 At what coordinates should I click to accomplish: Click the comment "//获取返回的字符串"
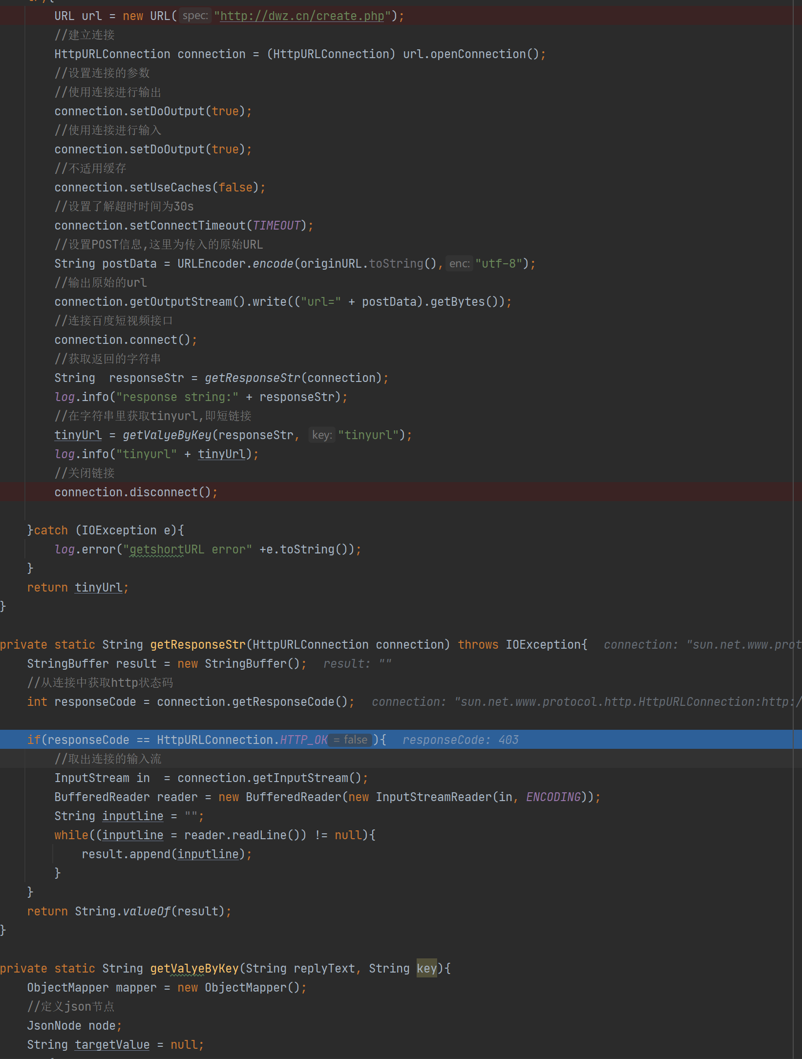pyautogui.click(x=107, y=359)
